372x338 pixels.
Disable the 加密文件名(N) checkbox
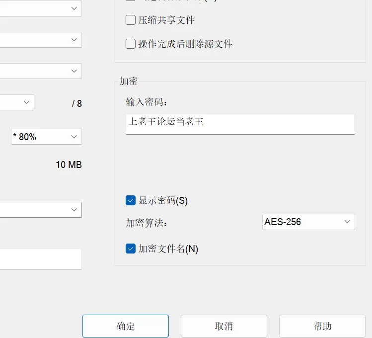pos(131,249)
